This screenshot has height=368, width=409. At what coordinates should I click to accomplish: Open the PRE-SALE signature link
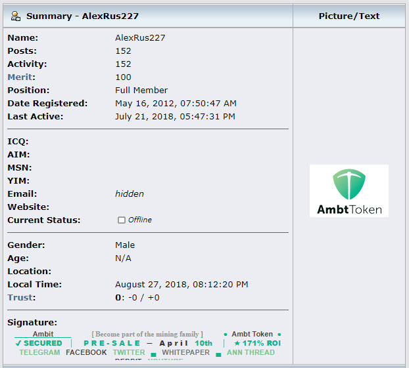[x=112, y=343]
